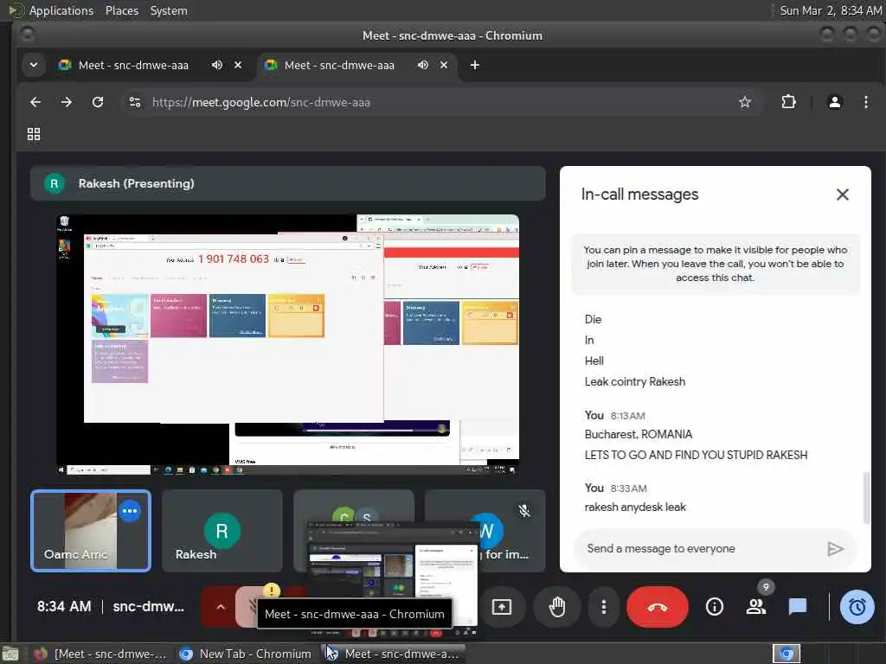886x664 pixels.
Task: Switch to New Tab - Chromium taskbar window
Action: [246, 654]
